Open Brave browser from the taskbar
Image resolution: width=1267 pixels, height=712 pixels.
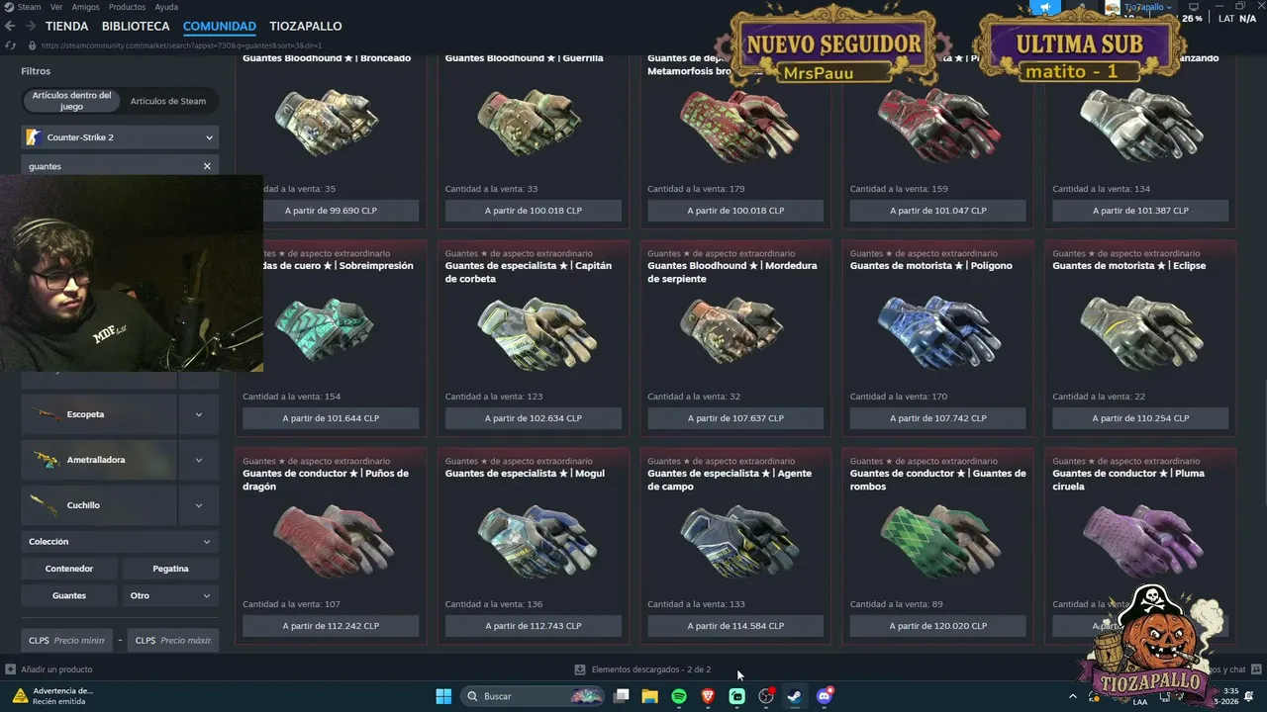pos(708,696)
